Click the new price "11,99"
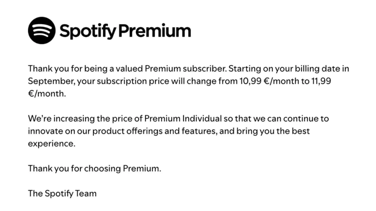Screen dimensions: 376x211 322,81
